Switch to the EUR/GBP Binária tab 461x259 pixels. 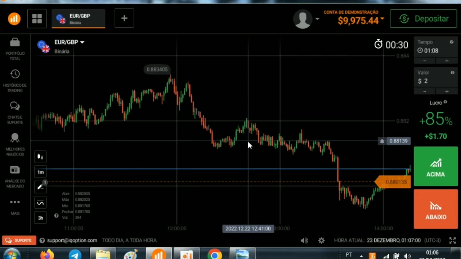pyautogui.click(x=79, y=19)
